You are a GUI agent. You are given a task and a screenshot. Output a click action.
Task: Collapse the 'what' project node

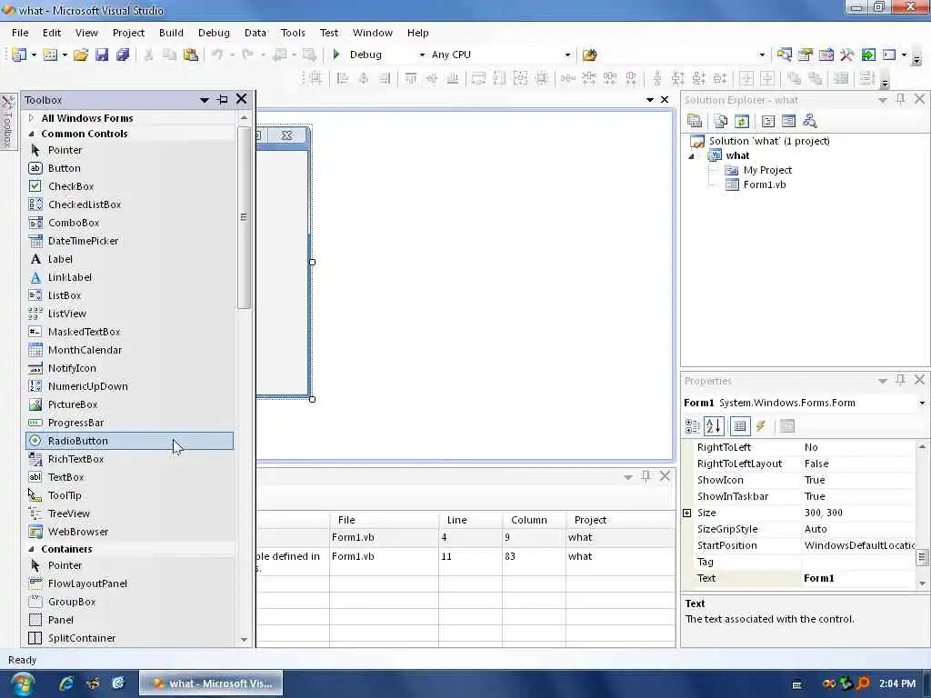point(691,156)
